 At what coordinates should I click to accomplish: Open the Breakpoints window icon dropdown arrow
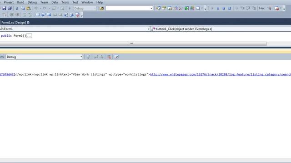(281, 8)
